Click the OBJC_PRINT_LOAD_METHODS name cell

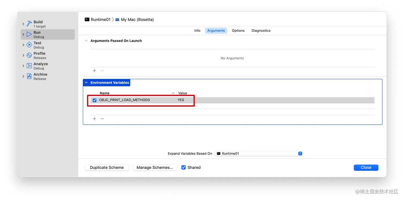pyautogui.click(x=125, y=100)
